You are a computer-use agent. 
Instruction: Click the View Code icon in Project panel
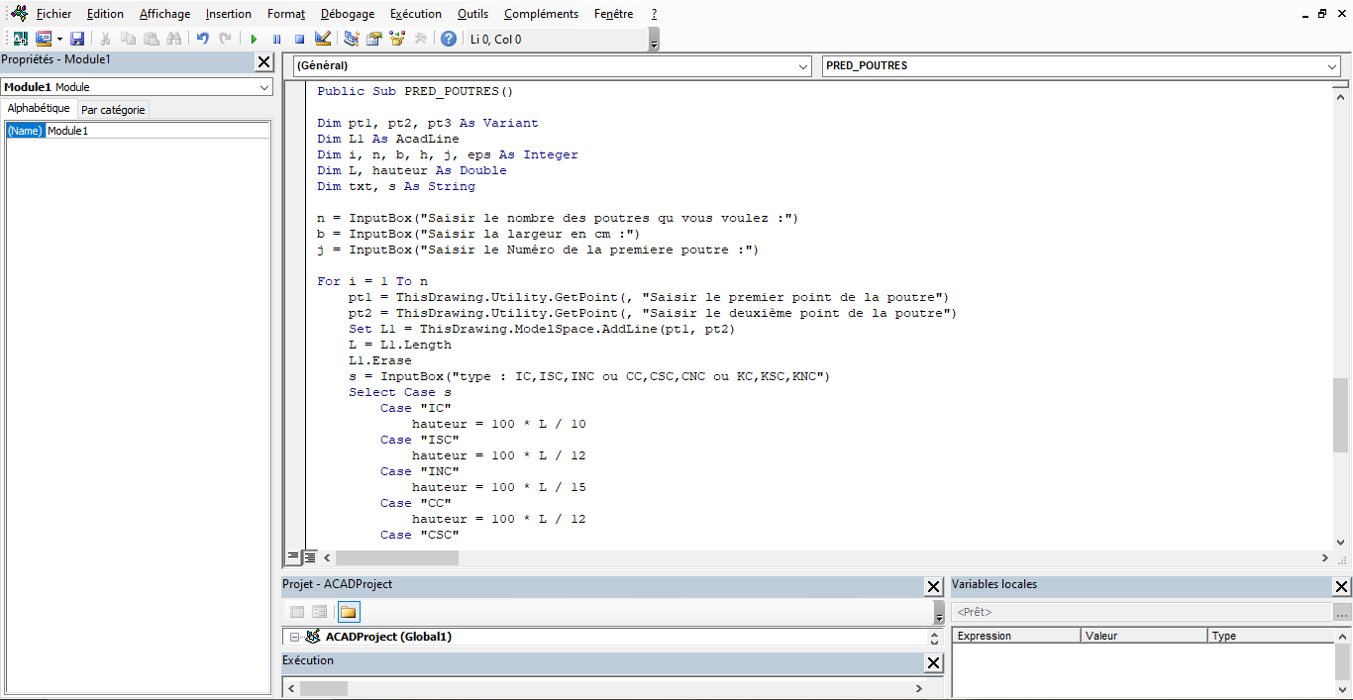coord(297,612)
